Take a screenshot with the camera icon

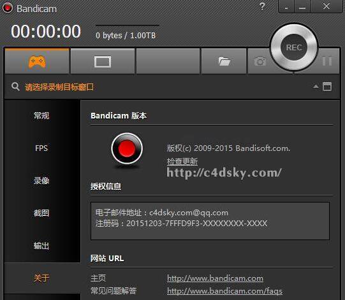coord(260,61)
